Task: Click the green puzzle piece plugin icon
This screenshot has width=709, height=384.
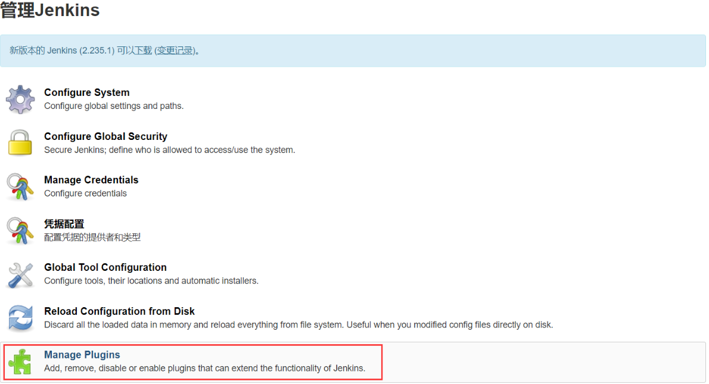Action: 20,361
